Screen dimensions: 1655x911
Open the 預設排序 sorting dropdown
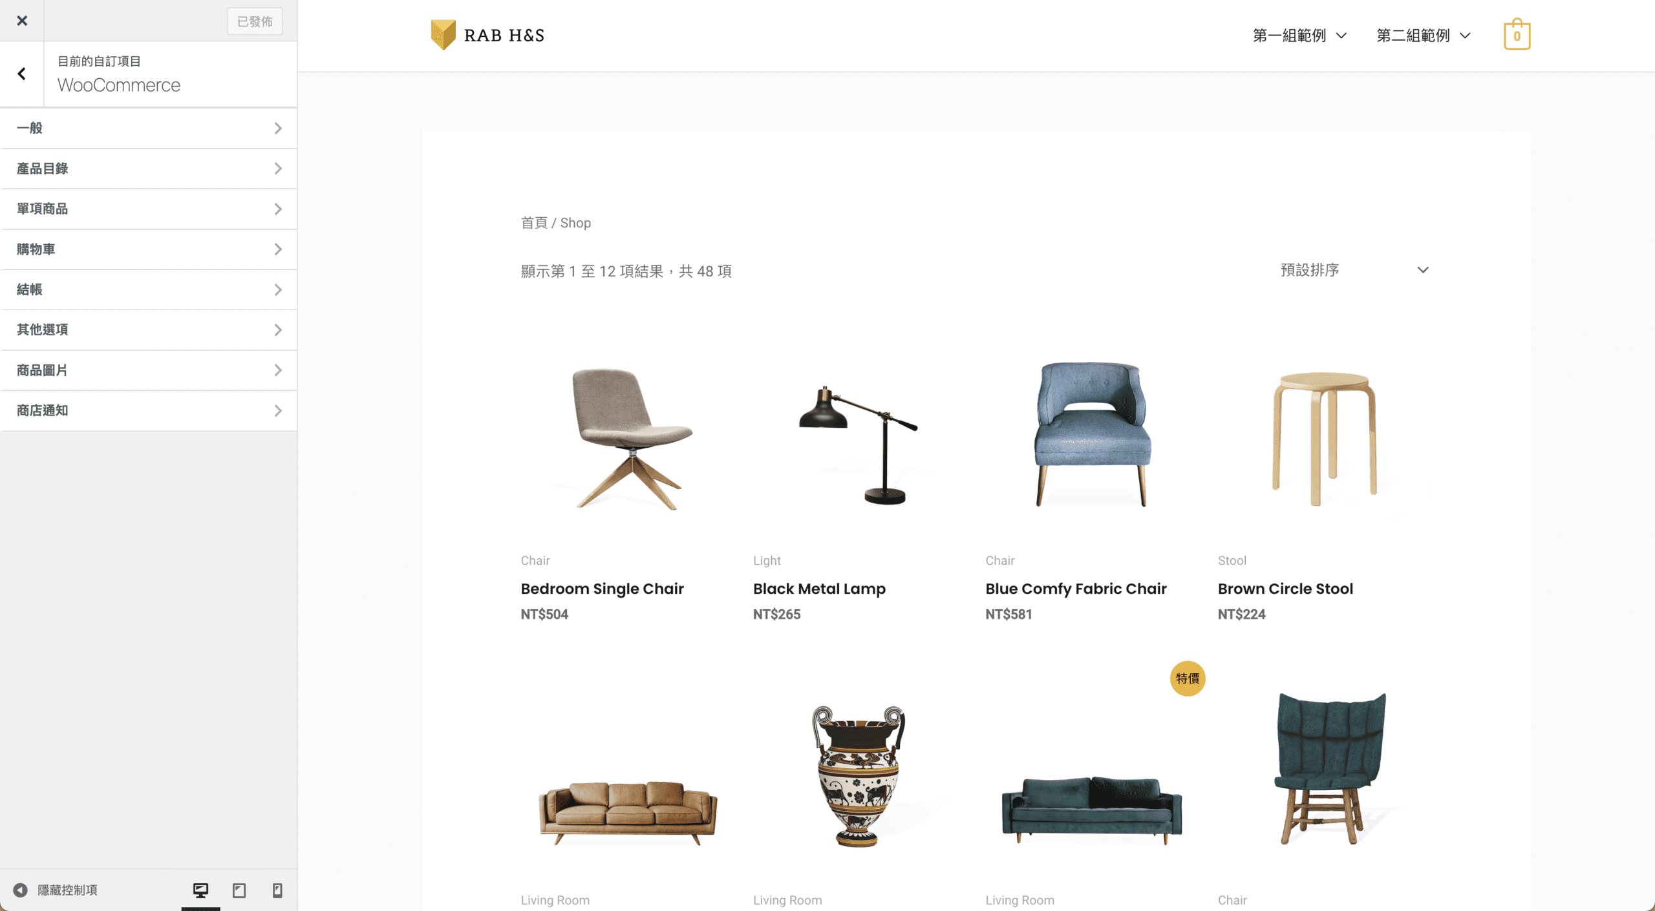click(x=1354, y=270)
